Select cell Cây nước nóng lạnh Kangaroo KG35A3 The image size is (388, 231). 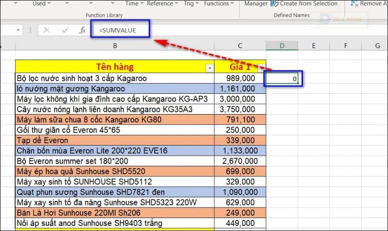click(115, 109)
